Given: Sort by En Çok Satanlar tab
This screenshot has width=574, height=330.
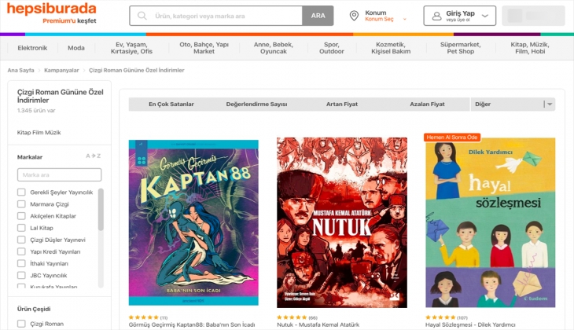Looking at the screenshot, I should coord(171,104).
